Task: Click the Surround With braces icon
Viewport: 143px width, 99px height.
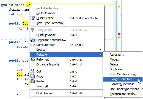Action: pyautogui.click(x=32, y=45)
